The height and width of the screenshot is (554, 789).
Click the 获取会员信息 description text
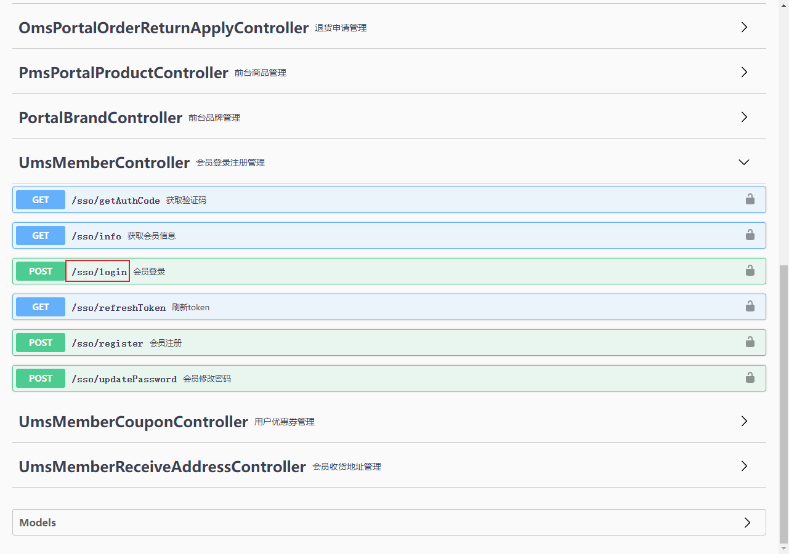pyautogui.click(x=152, y=236)
